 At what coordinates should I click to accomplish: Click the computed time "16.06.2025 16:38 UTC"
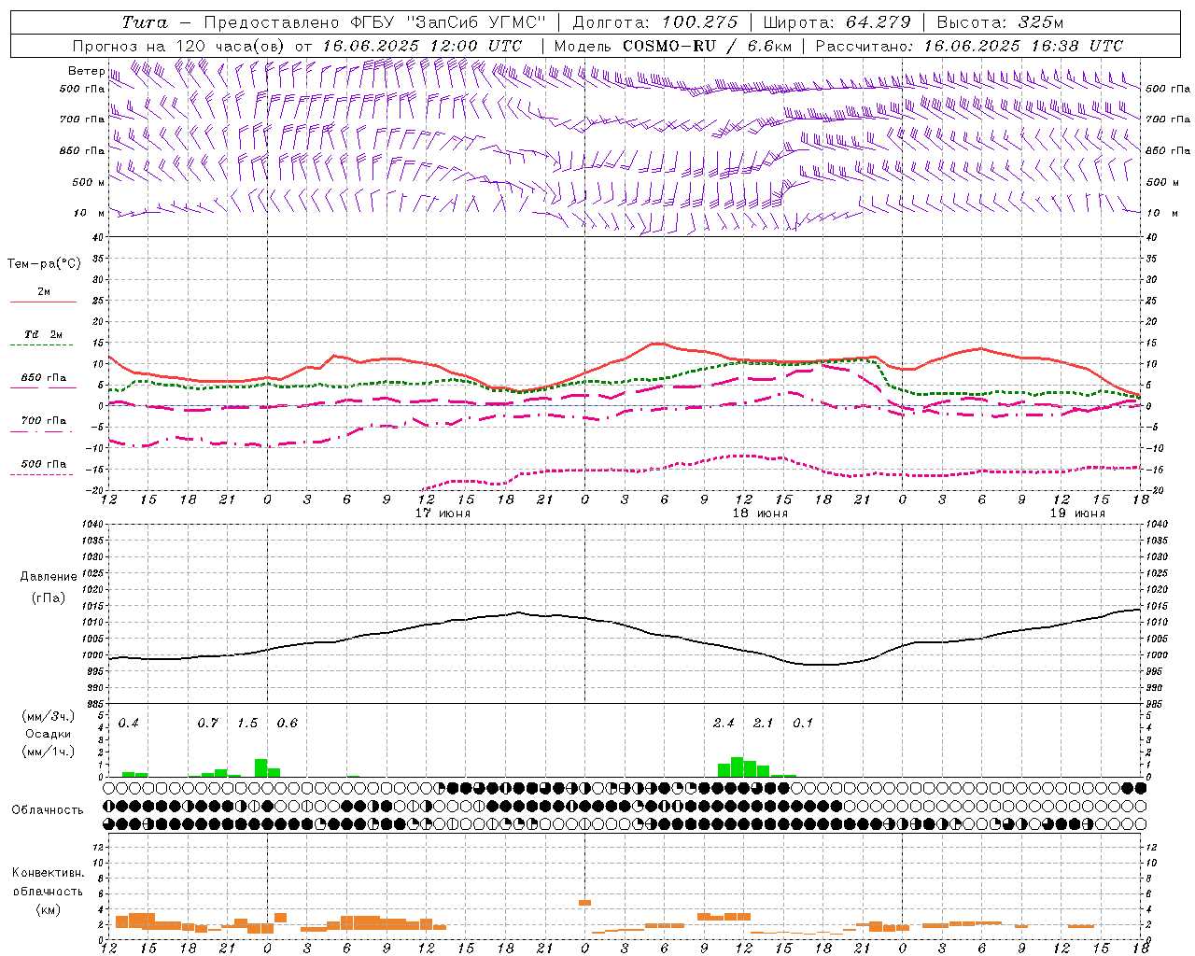pos(1023,46)
